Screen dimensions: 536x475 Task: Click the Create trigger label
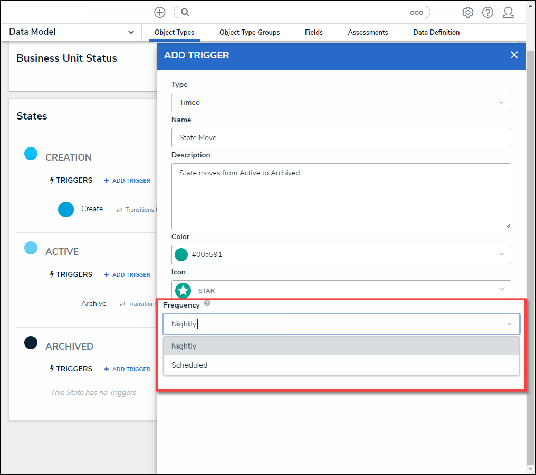click(x=92, y=209)
